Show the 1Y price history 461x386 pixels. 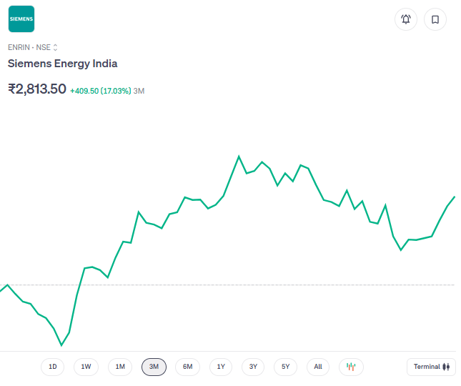(221, 367)
